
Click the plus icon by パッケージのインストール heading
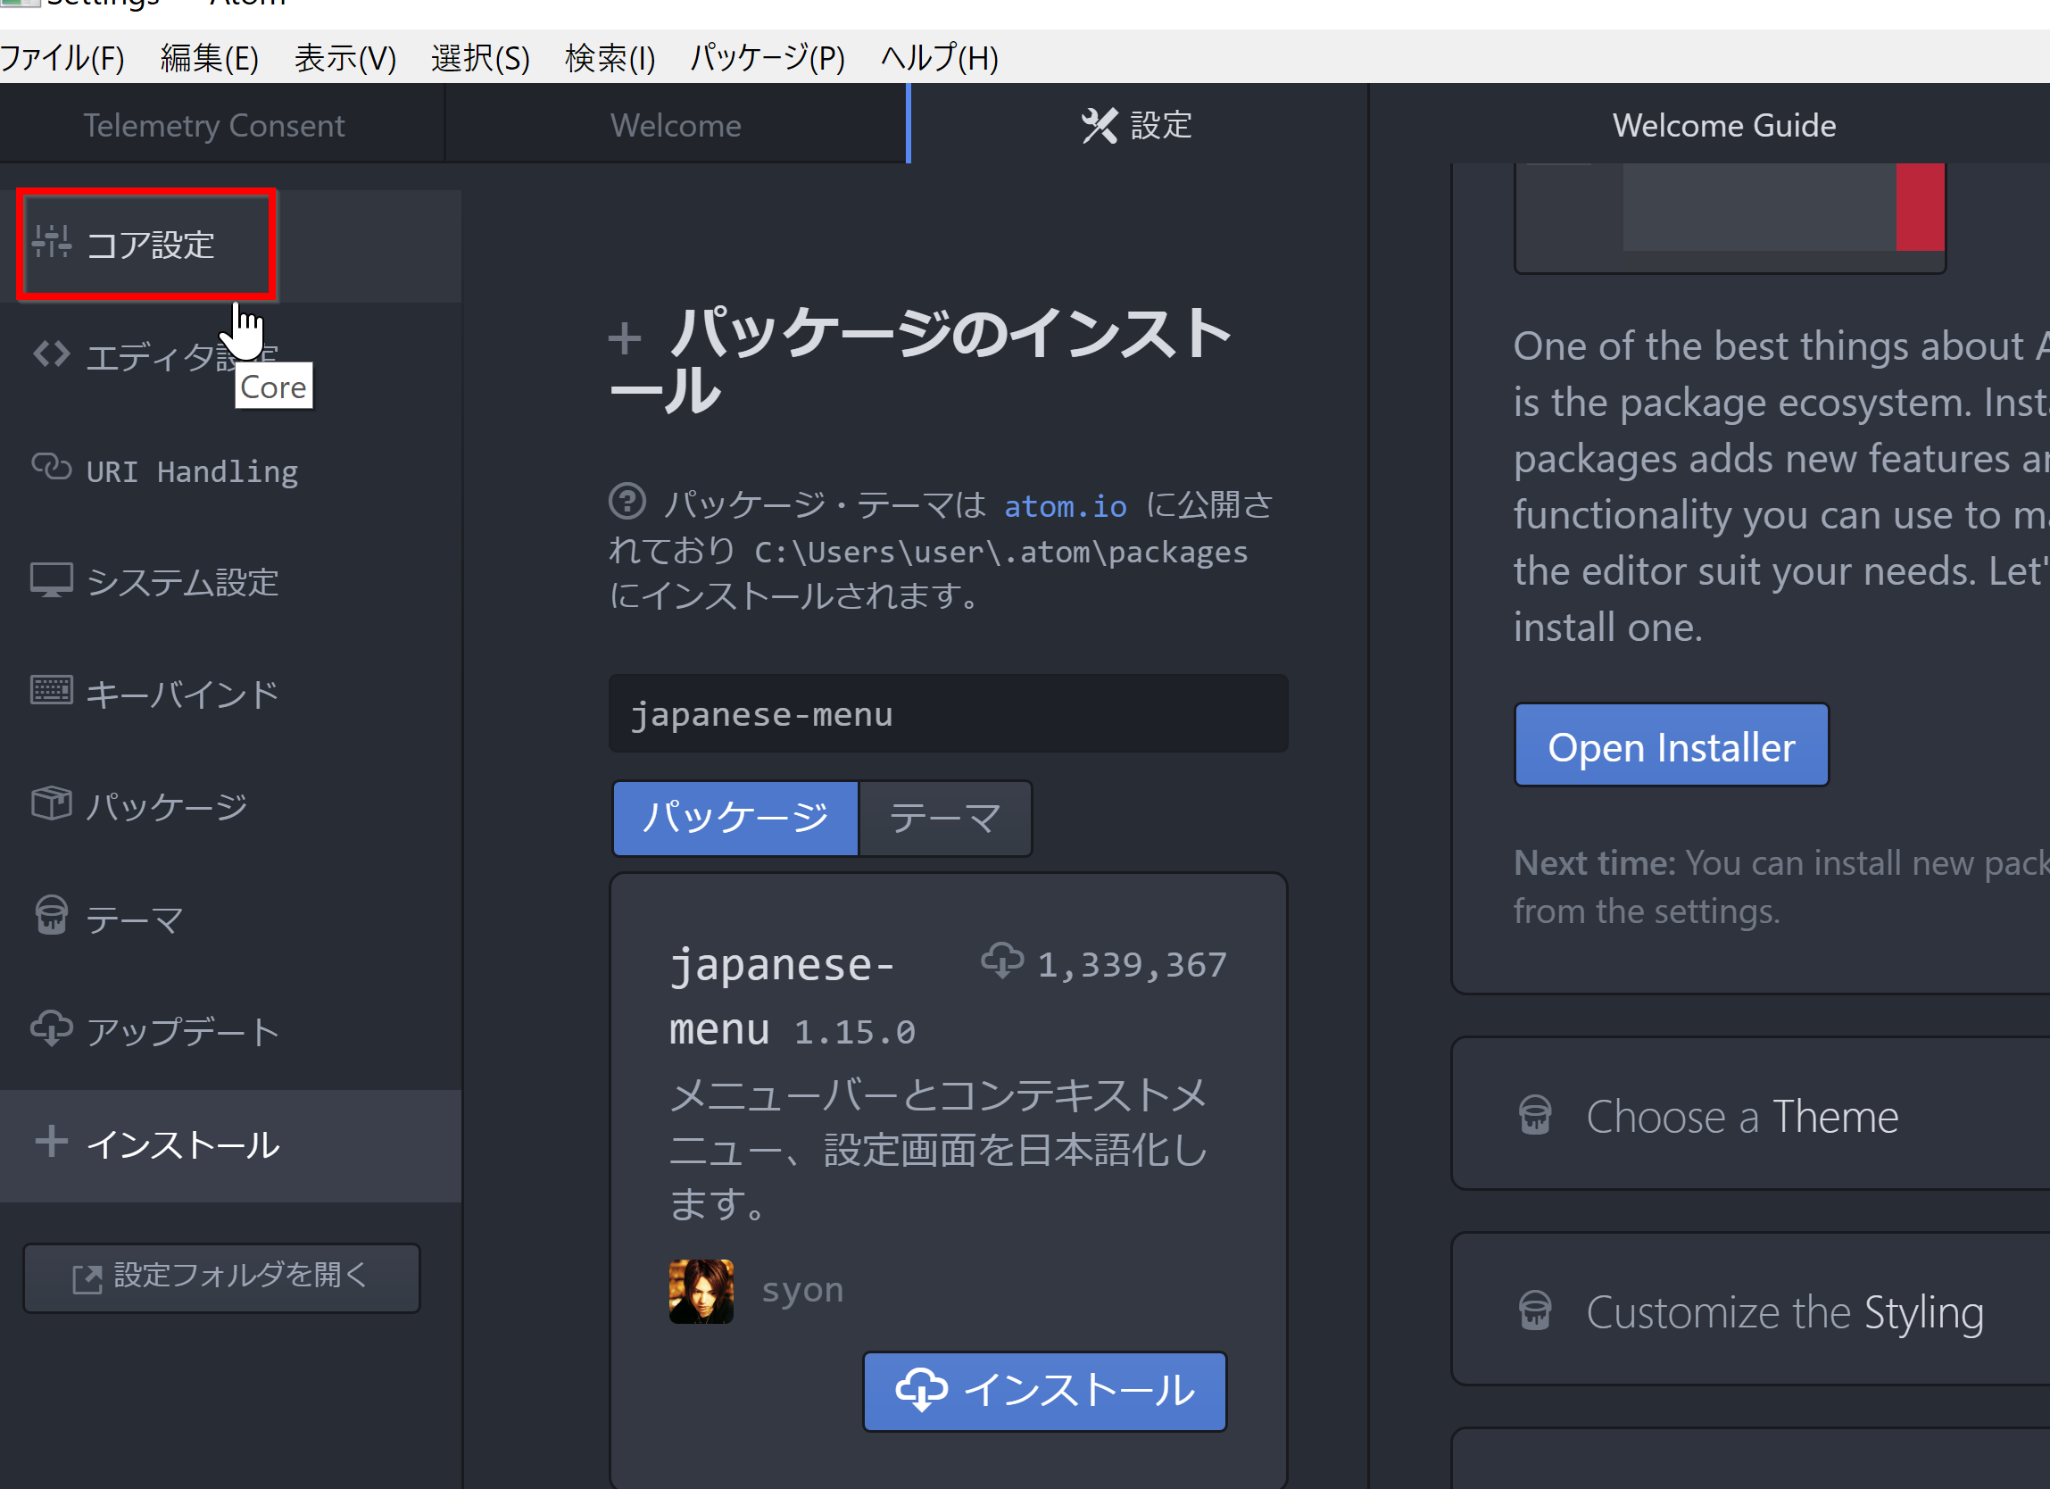625,339
